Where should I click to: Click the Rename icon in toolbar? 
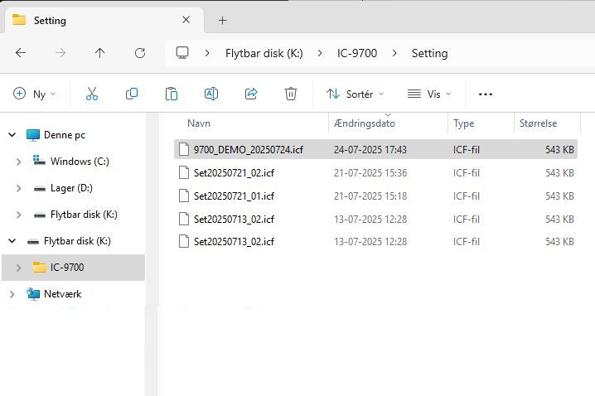coord(211,94)
